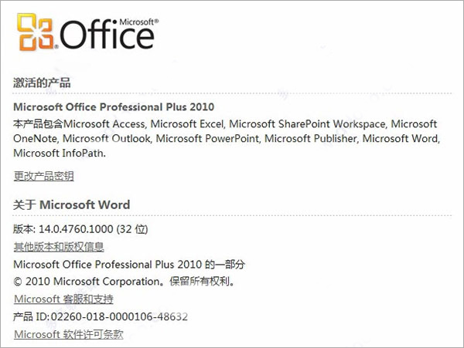Click Microsoft SharePoint Workspace in the description
The width and height of the screenshot is (464, 348).
(306, 124)
